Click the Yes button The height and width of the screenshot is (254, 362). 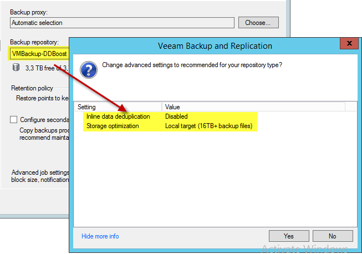288,236
